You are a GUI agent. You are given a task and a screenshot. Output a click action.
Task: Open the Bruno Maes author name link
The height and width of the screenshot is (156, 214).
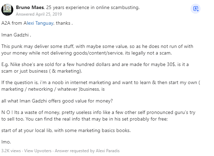point(30,7)
